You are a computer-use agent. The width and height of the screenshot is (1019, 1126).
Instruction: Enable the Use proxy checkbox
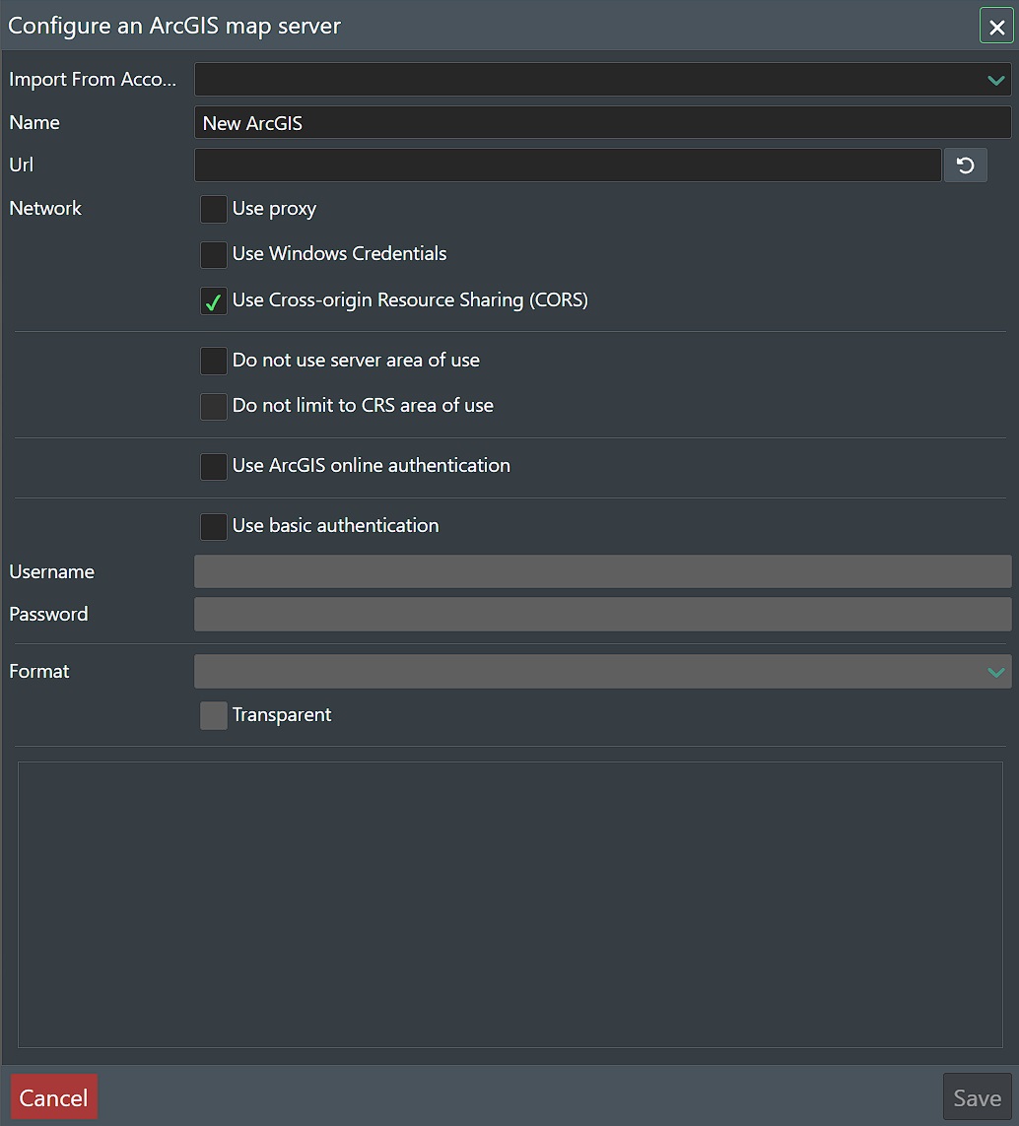[214, 209]
